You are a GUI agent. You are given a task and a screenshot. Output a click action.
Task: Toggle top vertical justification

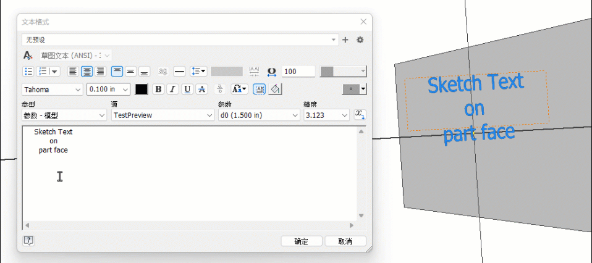pyautogui.click(x=117, y=71)
